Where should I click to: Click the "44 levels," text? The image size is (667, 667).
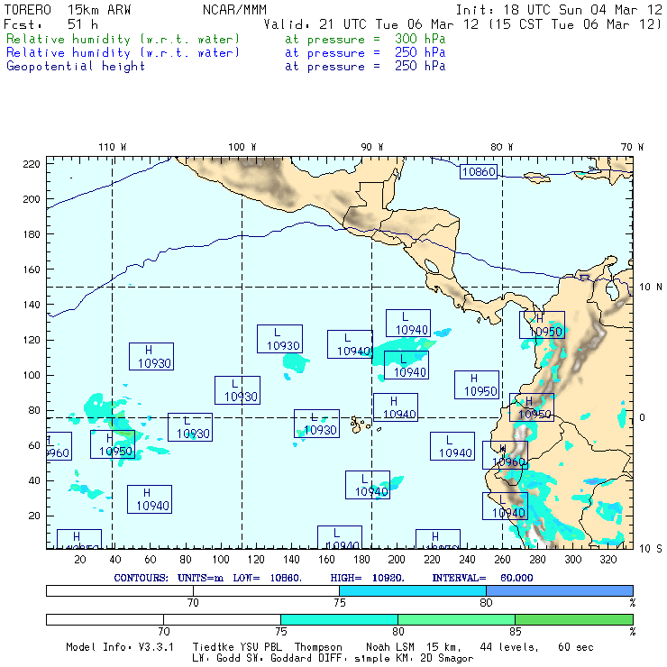[509, 647]
